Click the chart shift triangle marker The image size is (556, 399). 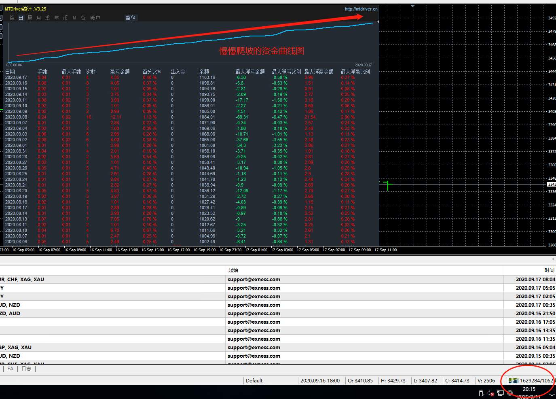pos(412,6)
